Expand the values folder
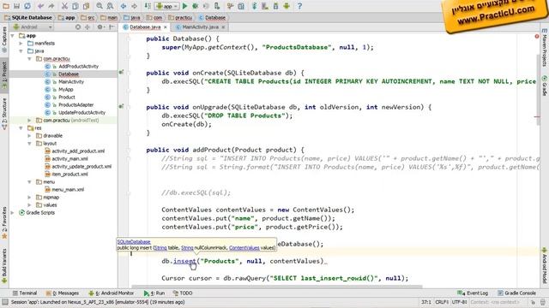Viewport: 549px width, 308px height. [29, 204]
